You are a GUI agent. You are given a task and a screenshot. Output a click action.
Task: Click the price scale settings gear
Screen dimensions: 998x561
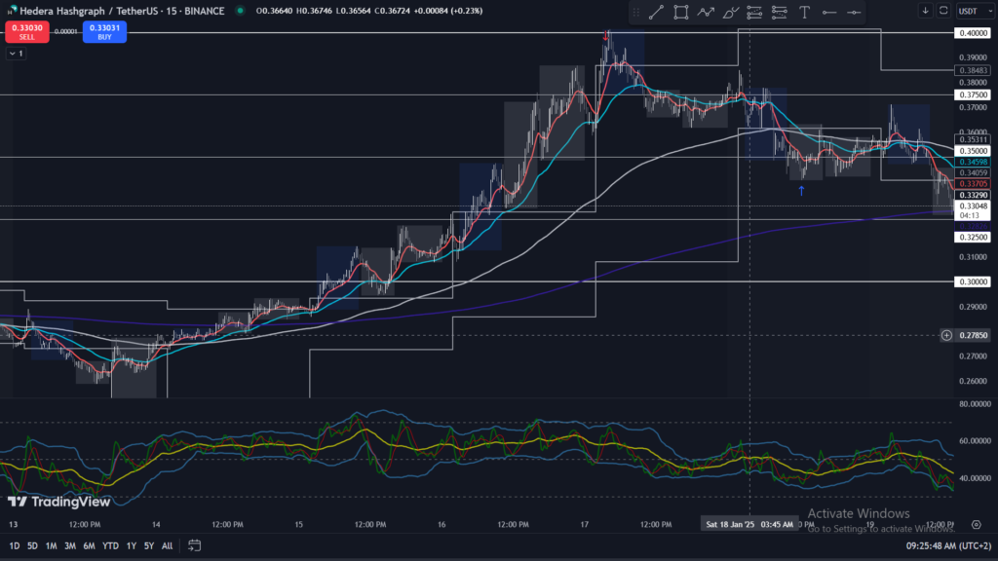[977, 524]
